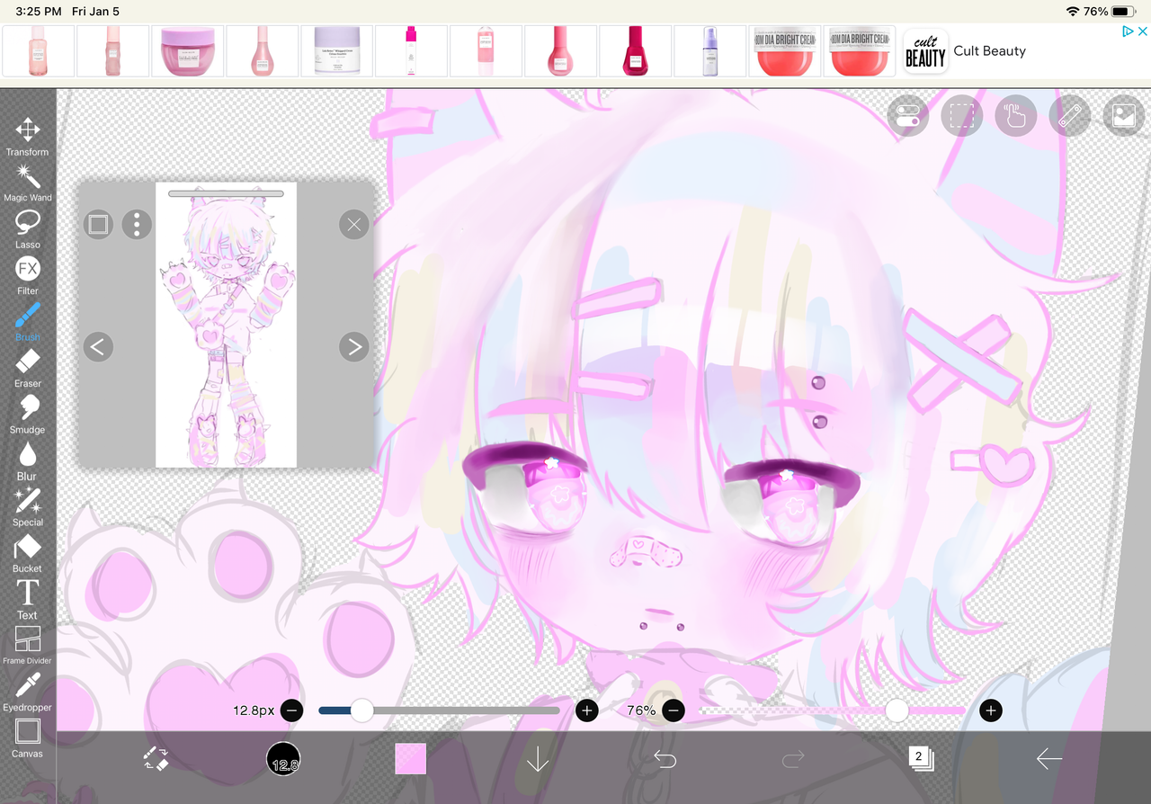Select the Bucket fill tool

point(27,553)
